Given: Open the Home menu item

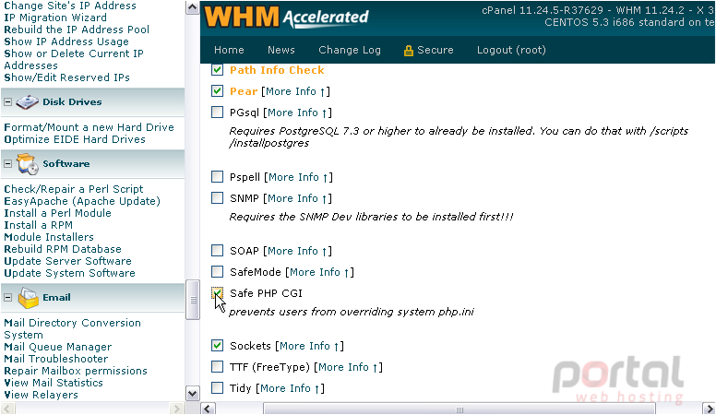Looking at the screenshot, I should click(229, 50).
